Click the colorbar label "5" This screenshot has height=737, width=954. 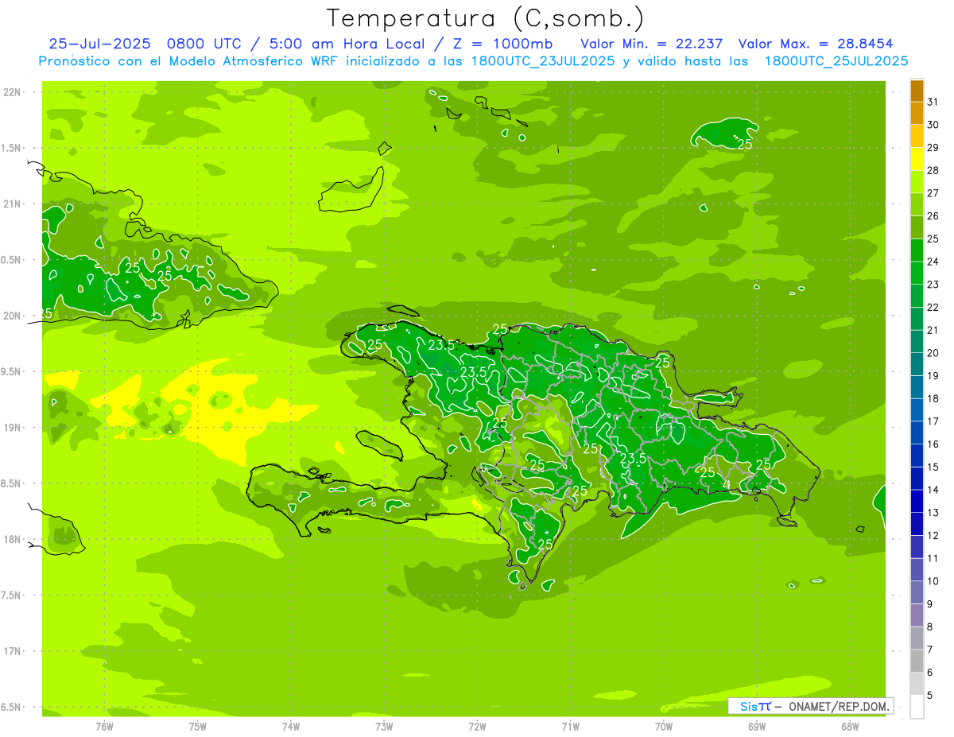[929, 696]
